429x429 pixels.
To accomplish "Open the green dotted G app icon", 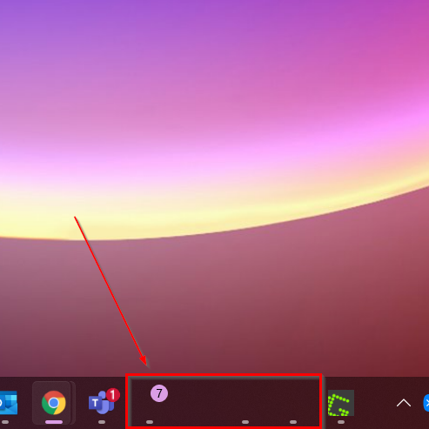I will (341, 403).
